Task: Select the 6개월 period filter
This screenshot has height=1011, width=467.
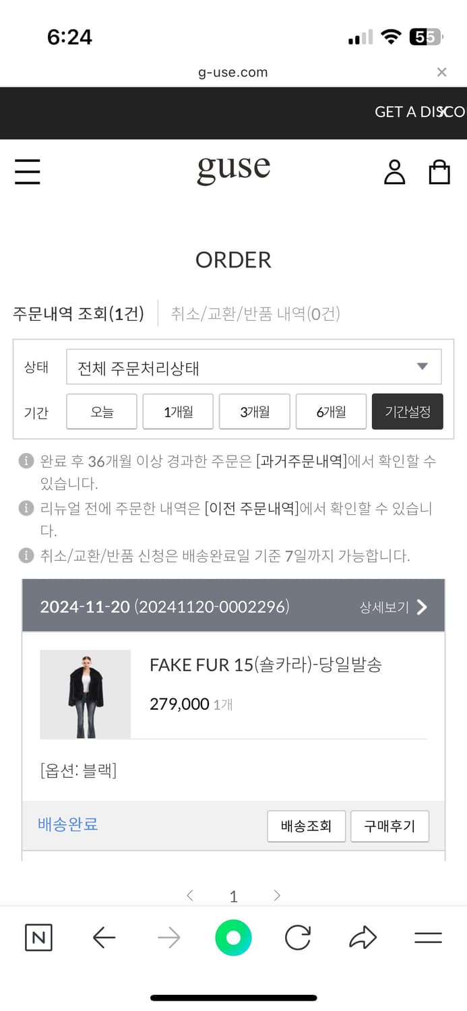Action: 331,411
